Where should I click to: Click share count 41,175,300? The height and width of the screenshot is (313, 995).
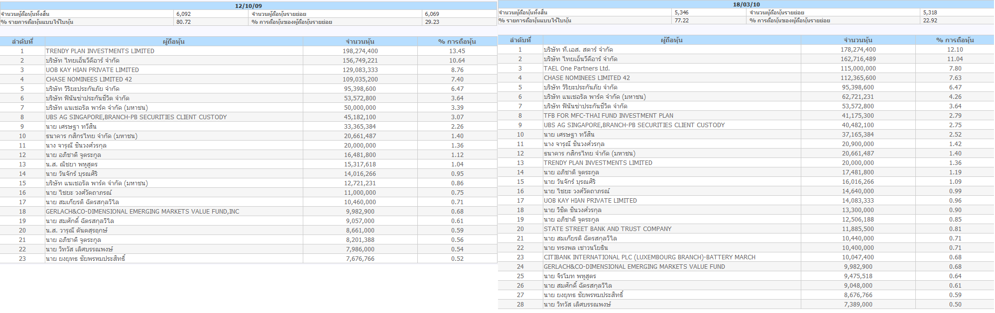pos(858,116)
